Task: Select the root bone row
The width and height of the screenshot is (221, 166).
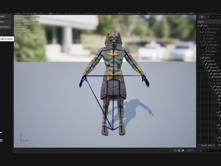Action: point(209,26)
